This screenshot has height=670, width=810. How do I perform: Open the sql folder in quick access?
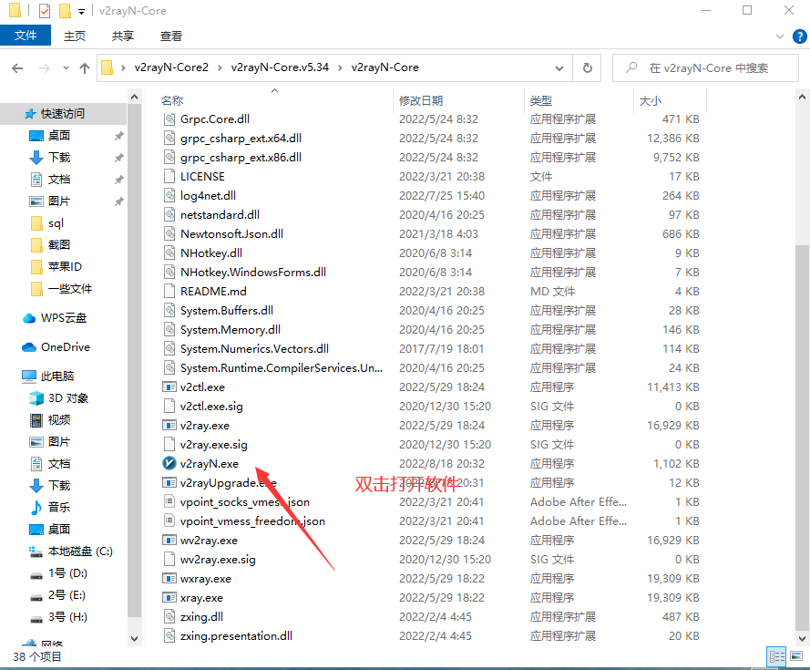click(47, 222)
